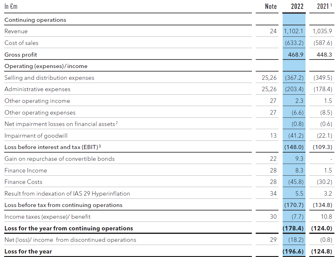Click the Note column header

(x=271, y=6)
